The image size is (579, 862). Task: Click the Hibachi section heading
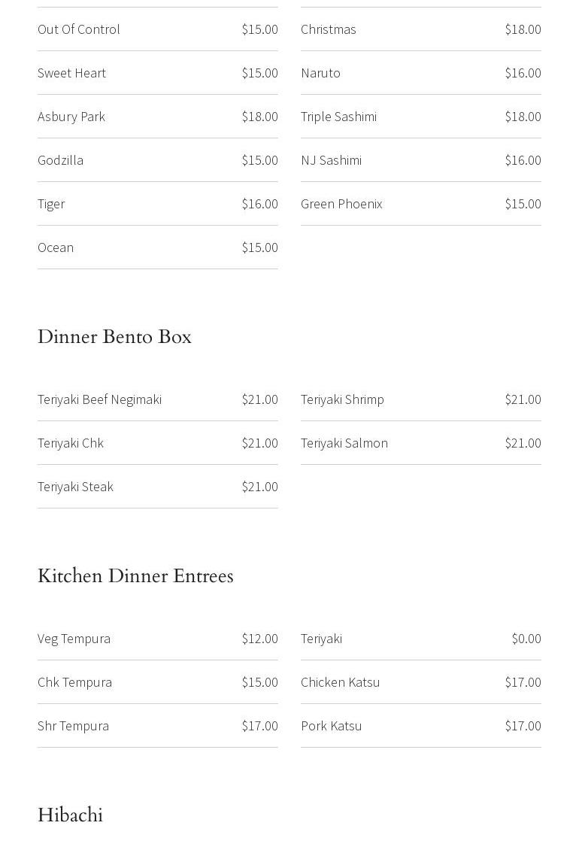[x=71, y=815]
